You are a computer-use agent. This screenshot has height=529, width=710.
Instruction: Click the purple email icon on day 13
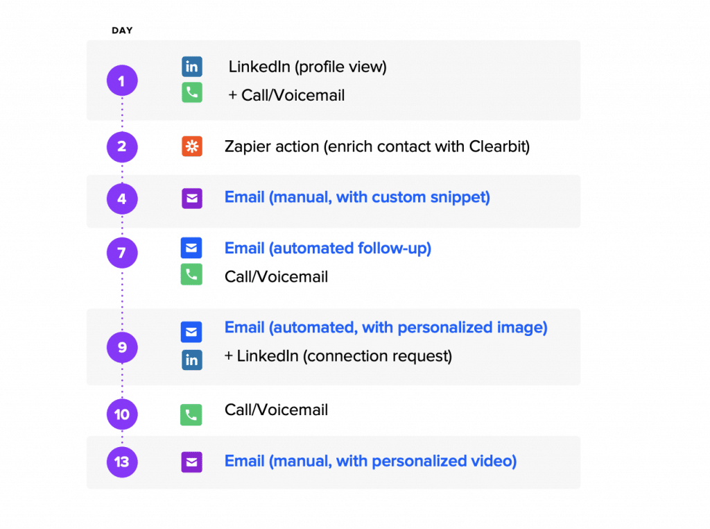pos(192,462)
